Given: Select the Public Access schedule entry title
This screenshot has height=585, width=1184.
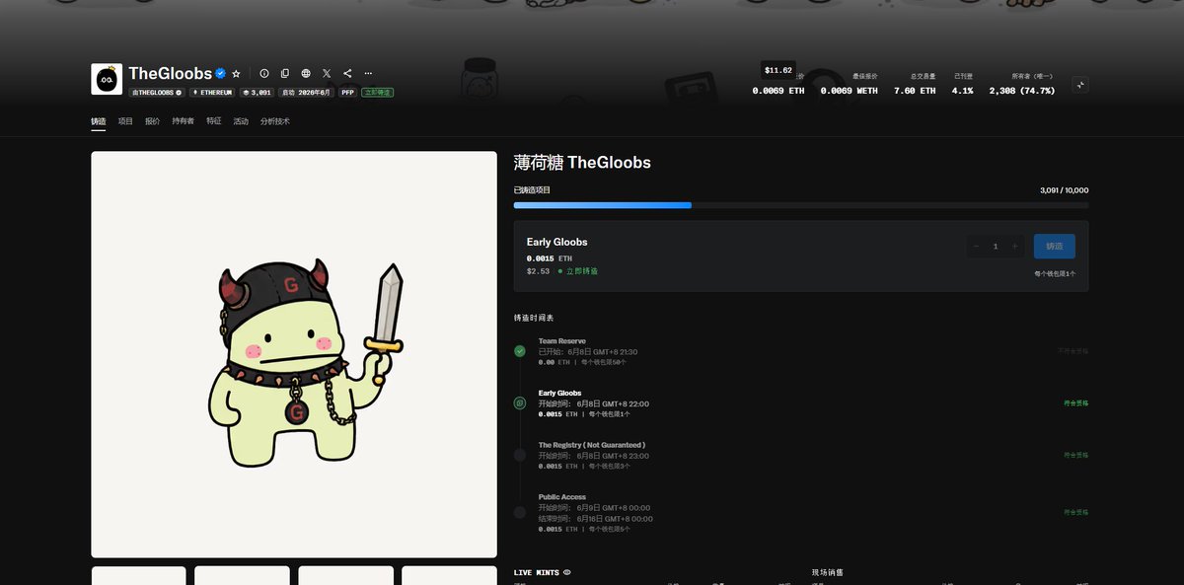Looking at the screenshot, I should [x=562, y=497].
